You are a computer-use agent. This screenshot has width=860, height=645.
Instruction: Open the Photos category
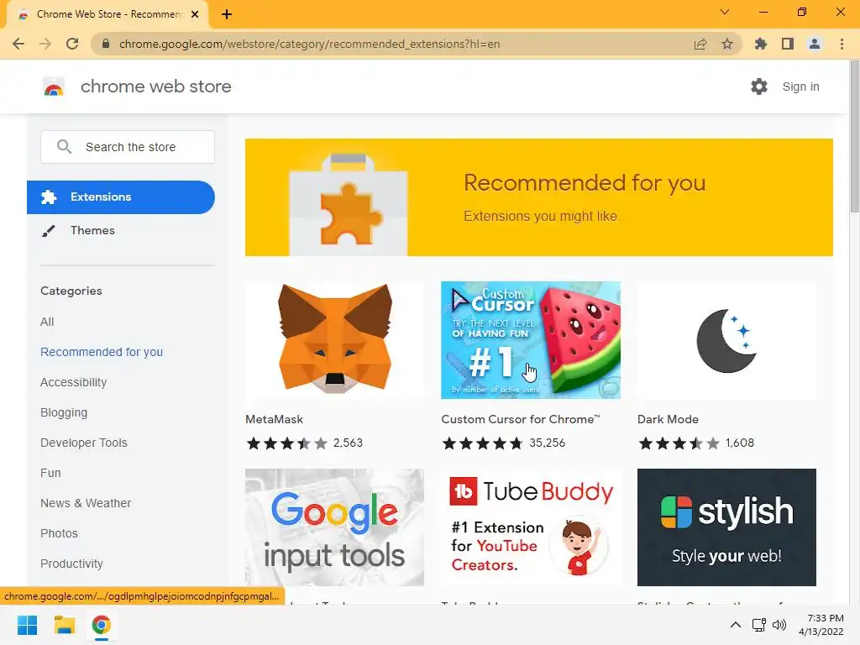pyautogui.click(x=60, y=533)
